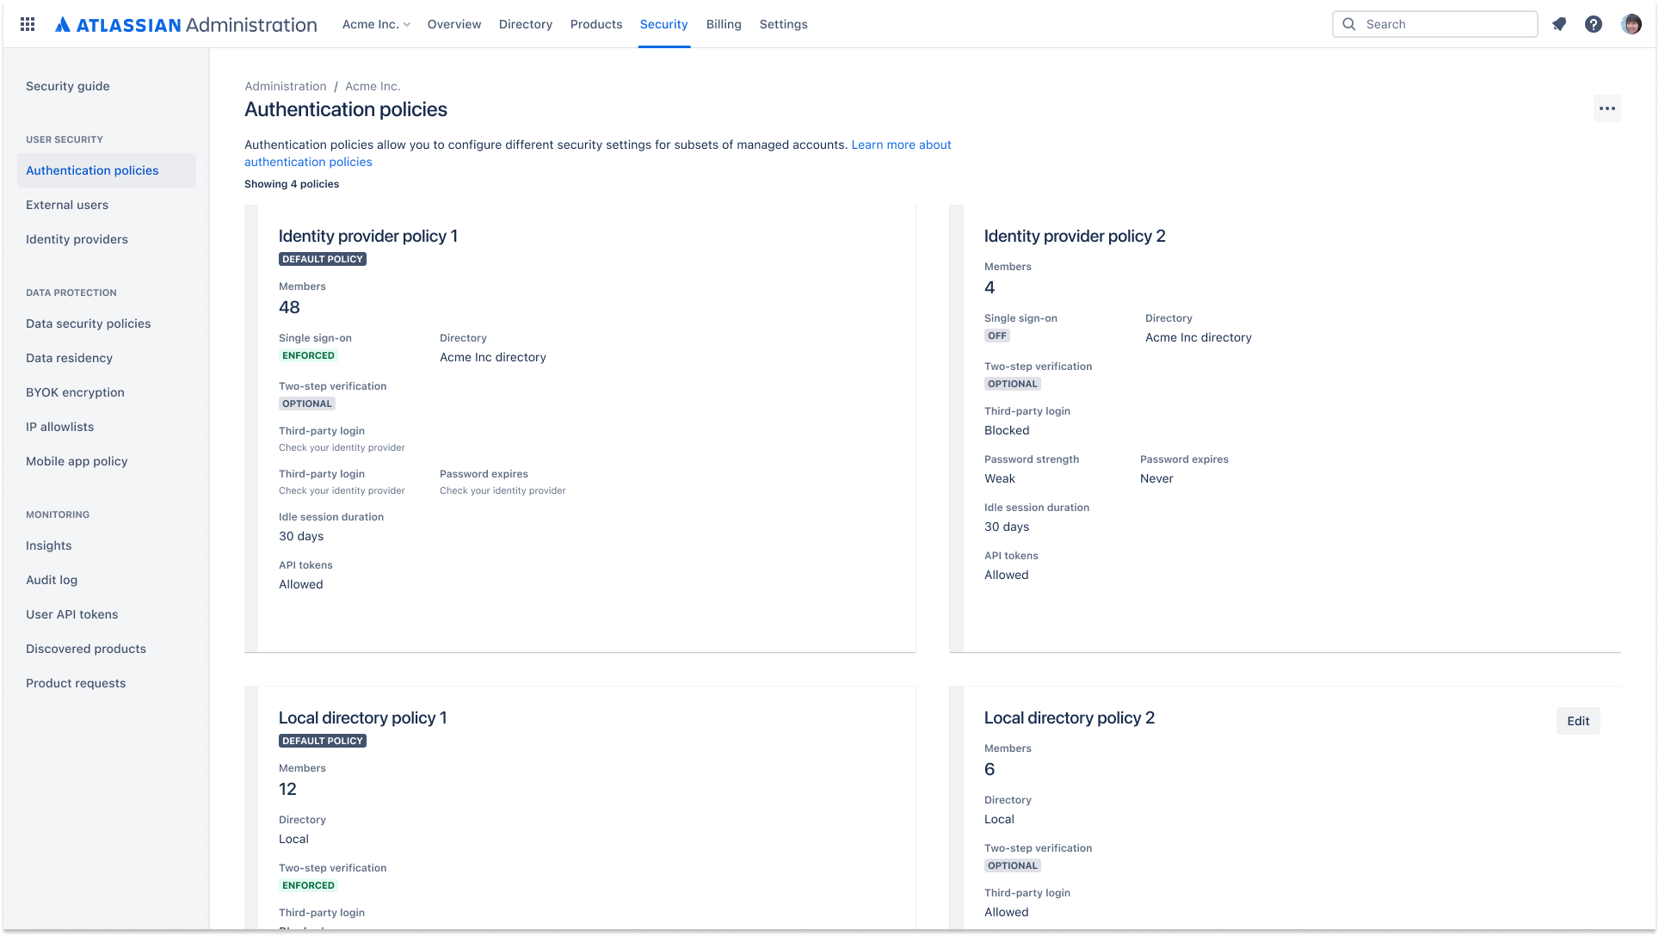1659x936 pixels.
Task: Switch to the Directory tab
Action: 525,24
